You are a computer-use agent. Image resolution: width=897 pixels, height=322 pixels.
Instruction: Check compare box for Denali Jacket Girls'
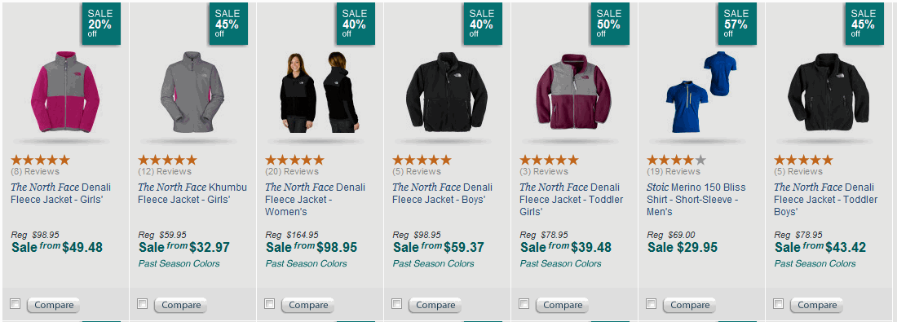tap(15, 304)
